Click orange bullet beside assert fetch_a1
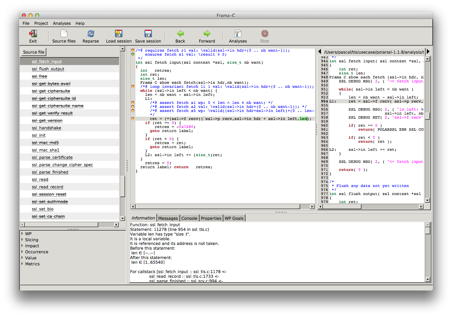Screen dimensions: 452x317 (x=133, y=103)
